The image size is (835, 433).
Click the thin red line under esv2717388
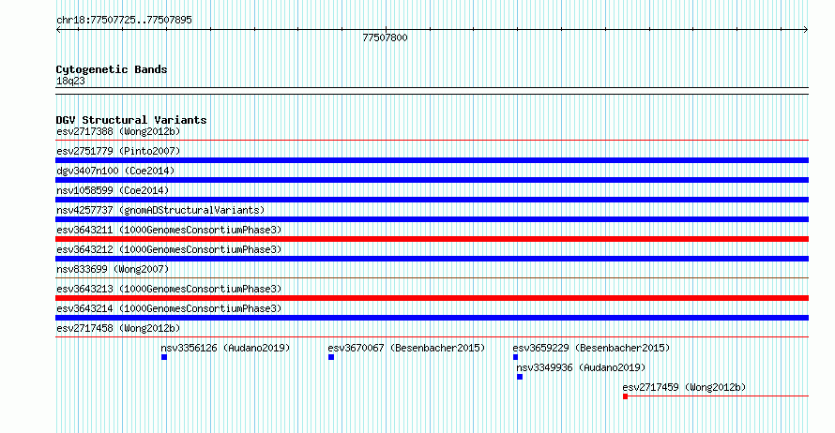click(x=432, y=141)
